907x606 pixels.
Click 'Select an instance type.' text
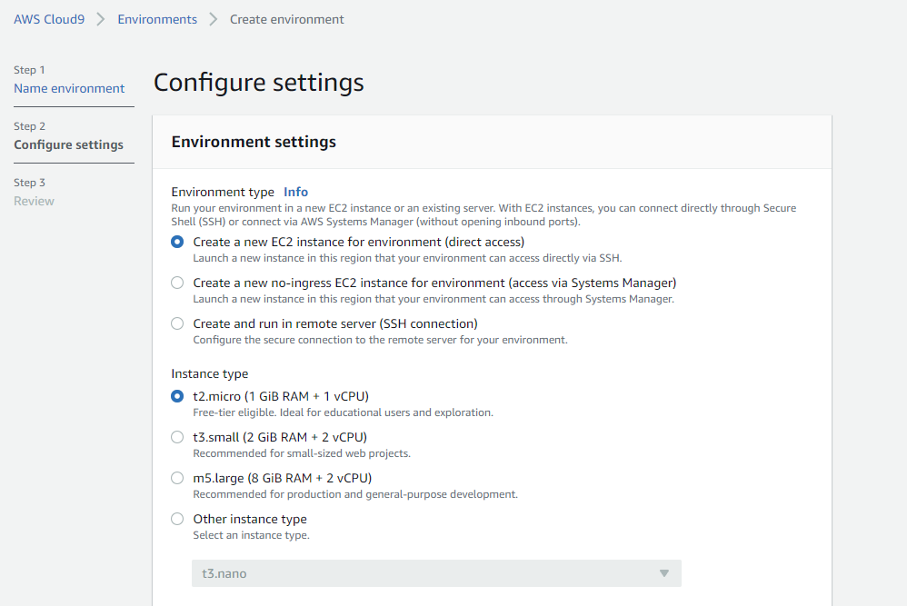(251, 535)
